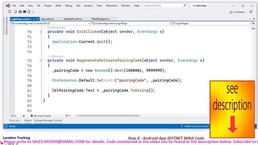Click the Live Share button
258x145 pixels.
[237, 12]
